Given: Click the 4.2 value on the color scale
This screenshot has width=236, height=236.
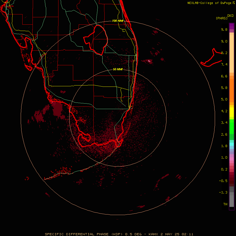Looking at the screenshot, I should 224,111.
